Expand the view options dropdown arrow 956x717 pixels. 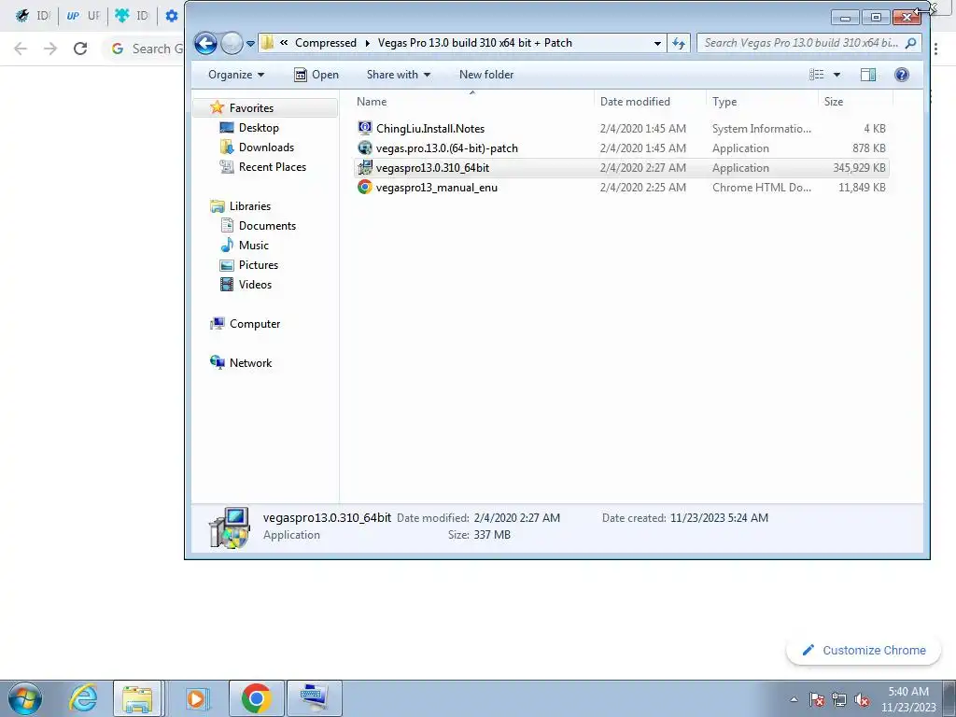click(837, 75)
